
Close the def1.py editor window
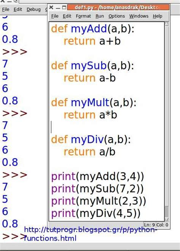pos(51,7)
